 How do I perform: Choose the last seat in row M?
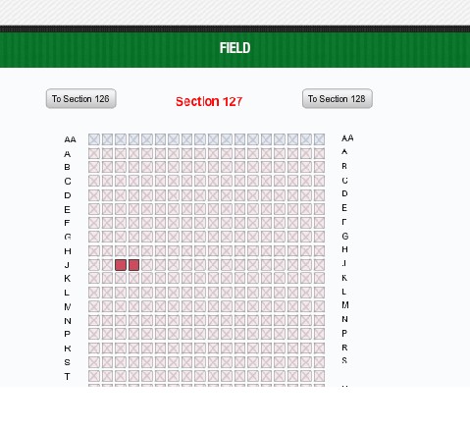[319, 306]
